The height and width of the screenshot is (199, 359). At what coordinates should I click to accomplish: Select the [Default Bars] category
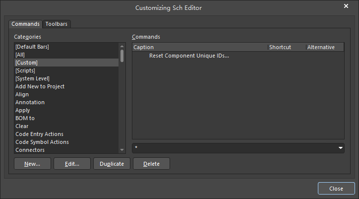coord(32,47)
